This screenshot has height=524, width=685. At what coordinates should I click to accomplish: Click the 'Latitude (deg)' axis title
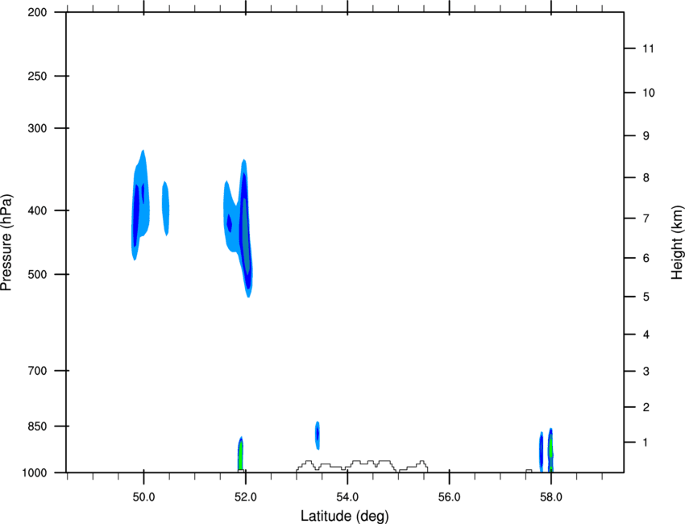click(344, 516)
